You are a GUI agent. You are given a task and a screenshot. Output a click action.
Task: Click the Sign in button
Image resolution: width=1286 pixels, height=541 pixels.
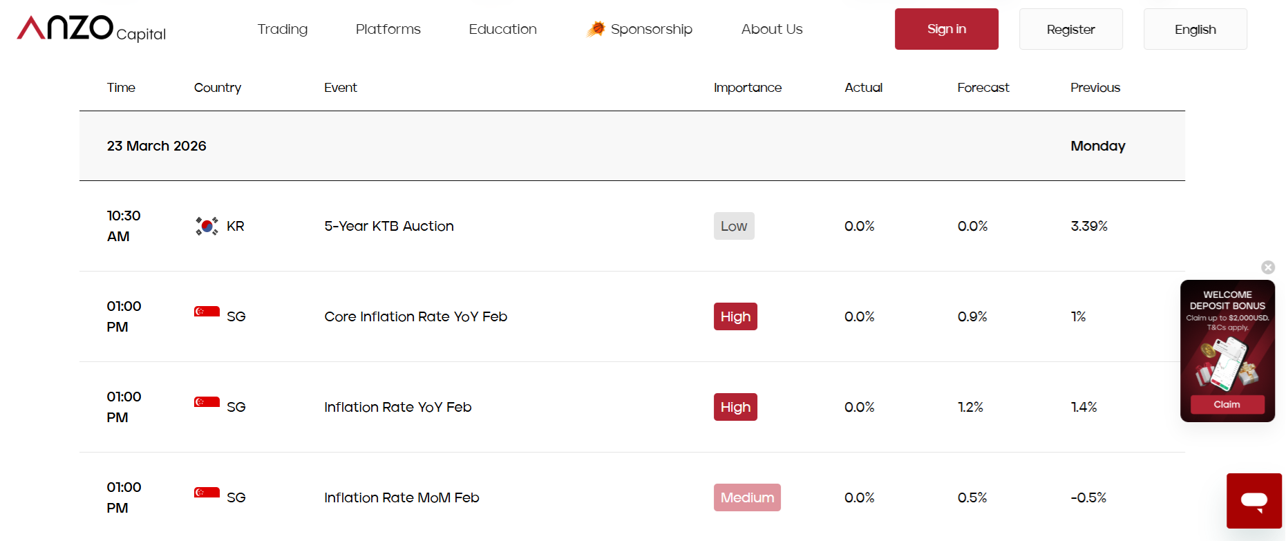(x=947, y=29)
